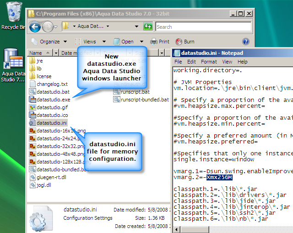Click the large datastudio.ini preview thumbnail
This screenshot has width=293, height=233.
point(41,218)
